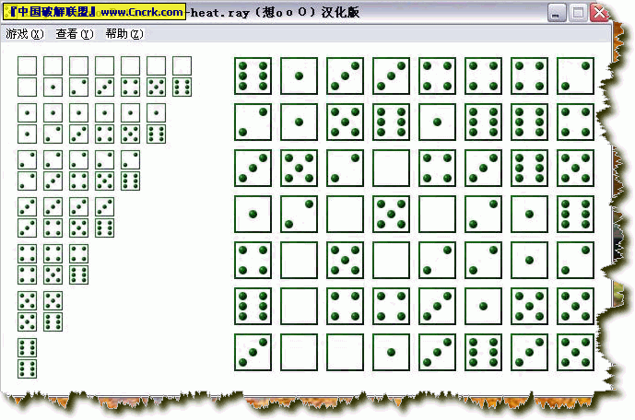Screen dimensions: 635x420
Task: Select the double-one domino in the palette
Action: 27,123
